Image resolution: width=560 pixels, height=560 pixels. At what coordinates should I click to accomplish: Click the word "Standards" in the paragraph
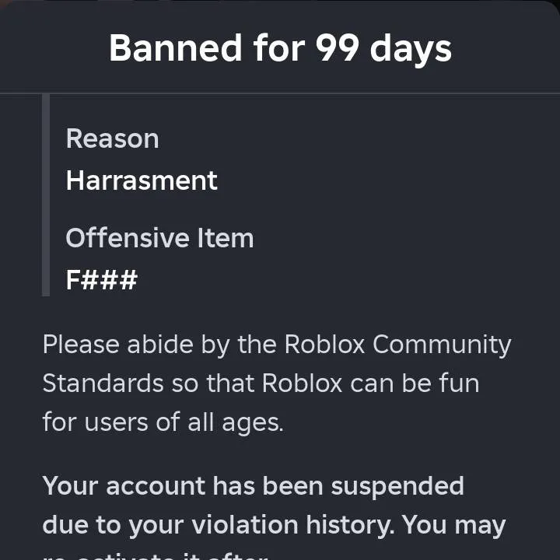click(103, 383)
